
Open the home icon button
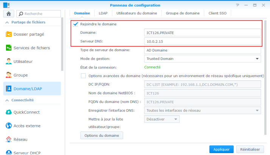point(9,14)
